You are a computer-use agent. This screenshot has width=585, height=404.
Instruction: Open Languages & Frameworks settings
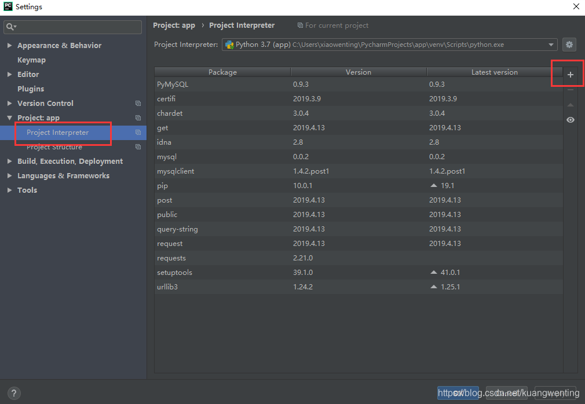pos(64,175)
